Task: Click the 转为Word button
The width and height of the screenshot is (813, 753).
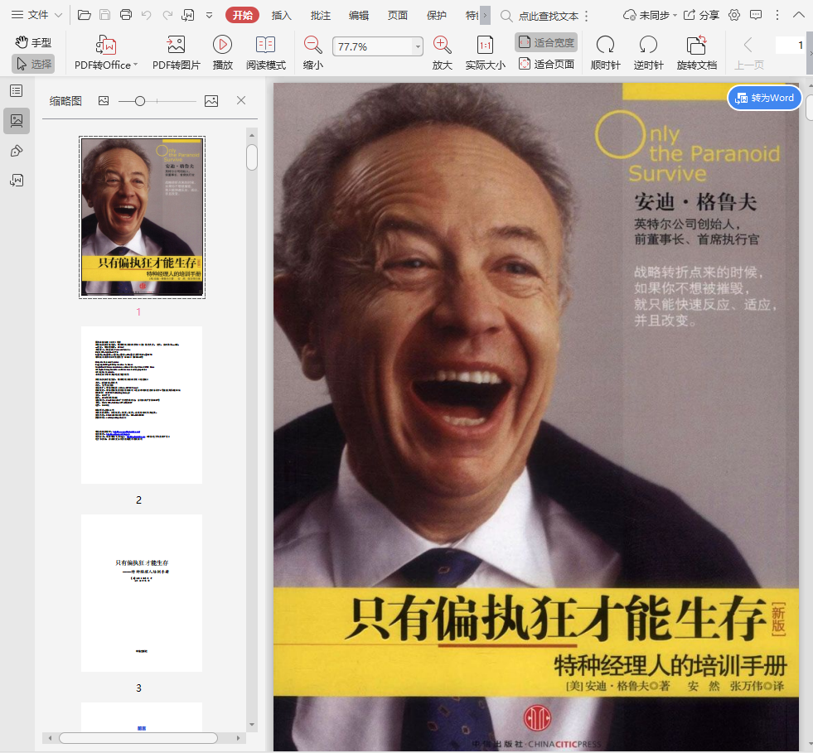Action: [x=764, y=98]
